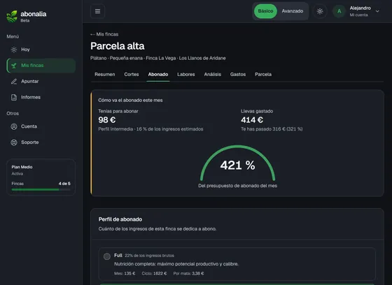Click 'Del presupuesto de abonado del mes' caption
The width and height of the screenshot is (392, 285).
(x=238, y=186)
